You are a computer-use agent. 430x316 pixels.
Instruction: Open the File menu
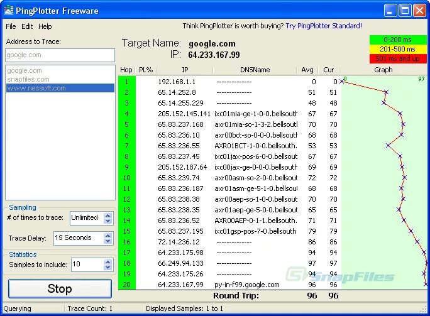coord(11,26)
